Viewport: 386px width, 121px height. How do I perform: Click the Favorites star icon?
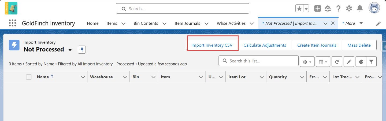pos(299,9)
